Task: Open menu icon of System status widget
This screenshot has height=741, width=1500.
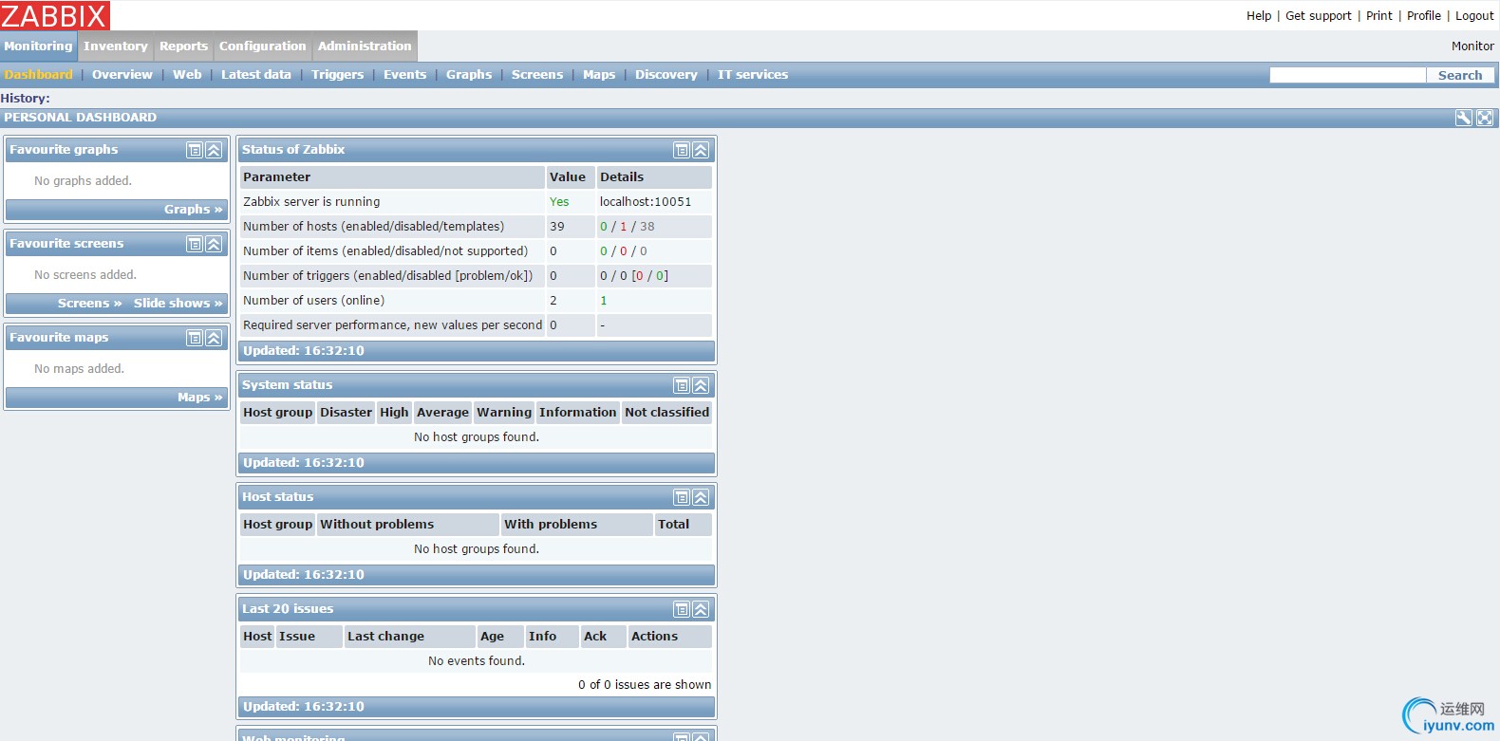Action: point(682,385)
